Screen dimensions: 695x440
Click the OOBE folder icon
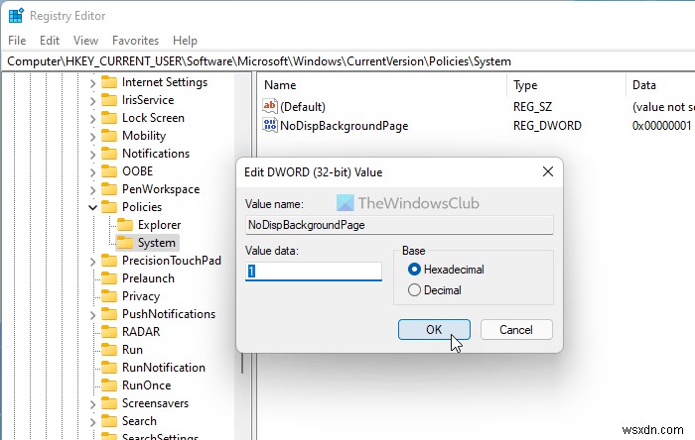point(109,171)
